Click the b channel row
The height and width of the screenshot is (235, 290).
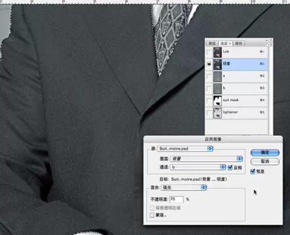coord(236,89)
